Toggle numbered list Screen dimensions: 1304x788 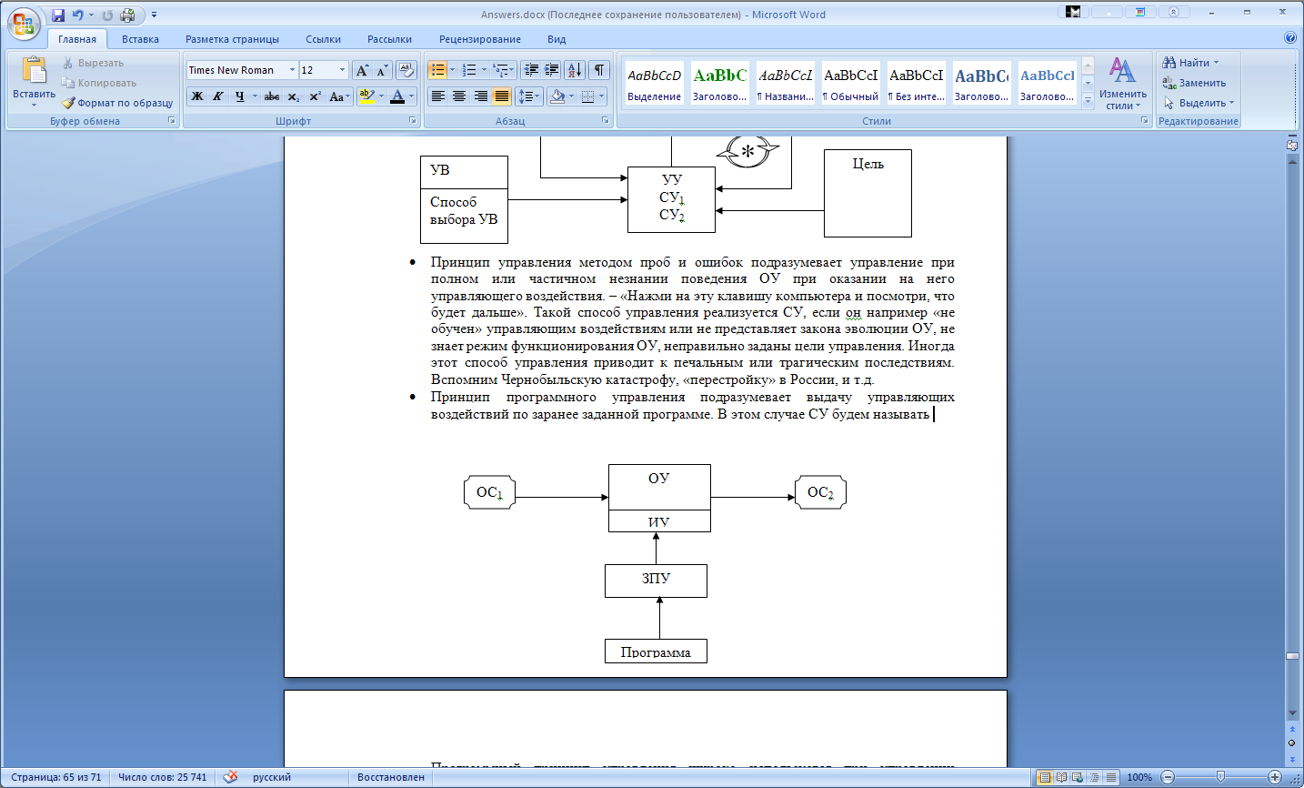click(469, 70)
